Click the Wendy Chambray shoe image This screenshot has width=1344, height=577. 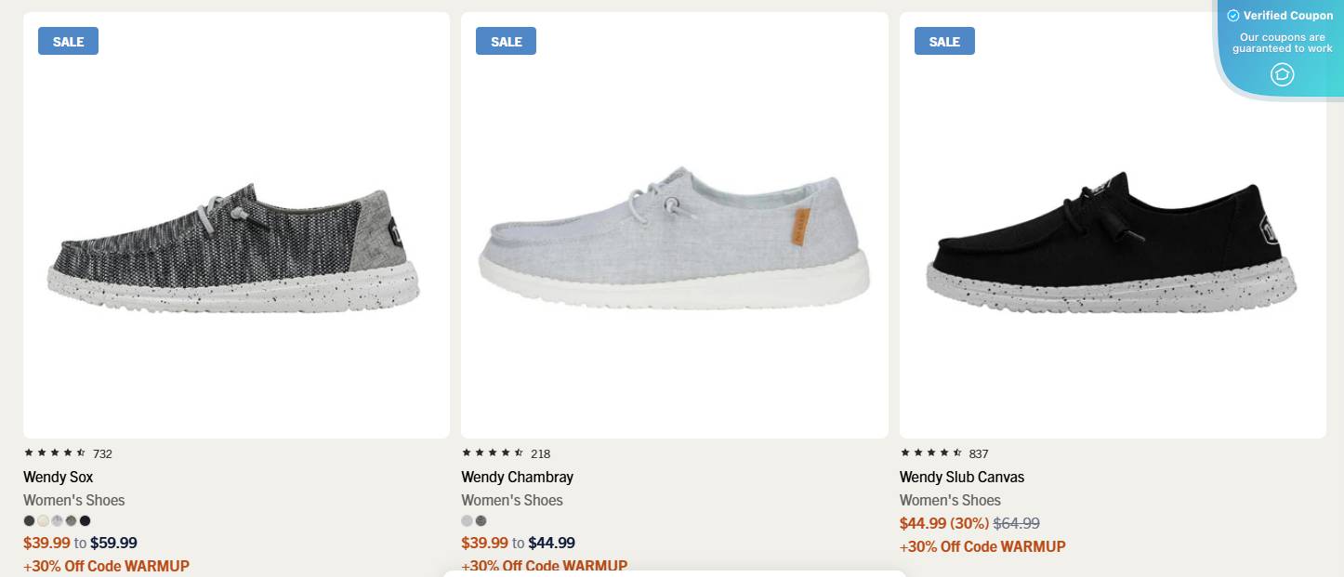coord(674,232)
